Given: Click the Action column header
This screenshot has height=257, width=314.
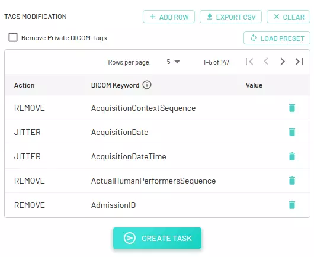Looking at the screenshot, I should [24, 85].
